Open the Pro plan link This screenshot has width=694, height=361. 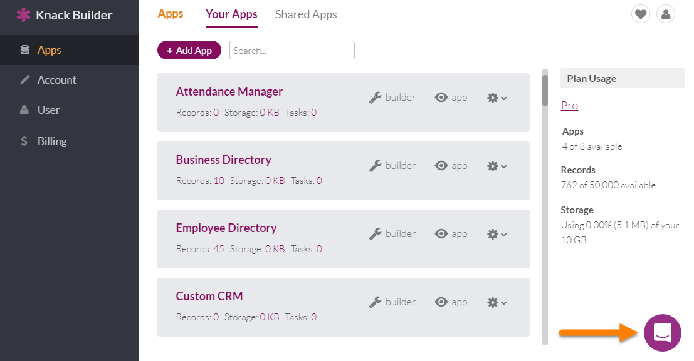coord(569,106)
